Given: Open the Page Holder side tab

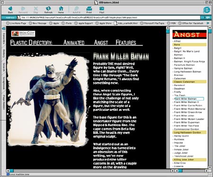Looking at the screenshot, I should 4,102.
